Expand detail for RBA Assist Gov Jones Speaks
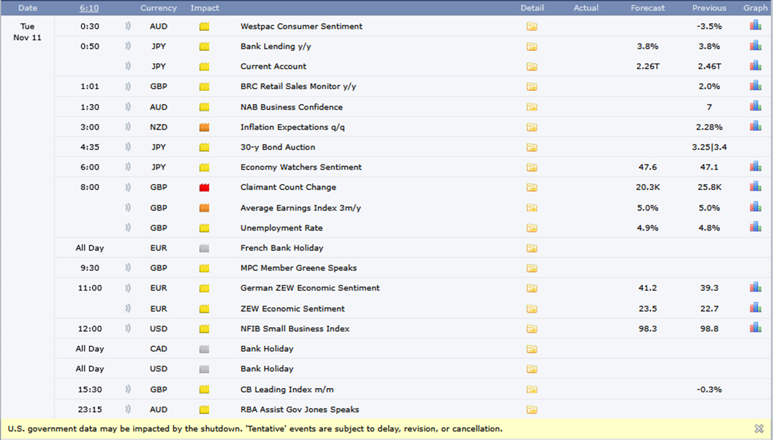This screenshot has height=440, width=773. pos(531,410)
